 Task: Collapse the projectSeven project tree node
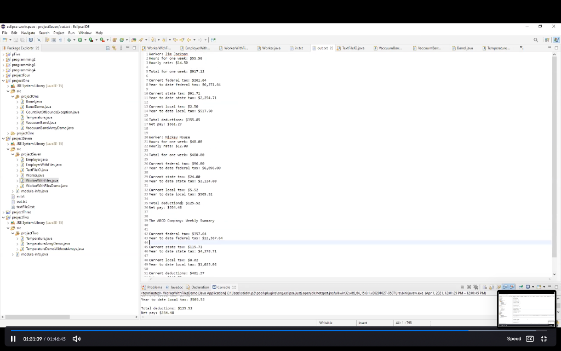point(4,139)
